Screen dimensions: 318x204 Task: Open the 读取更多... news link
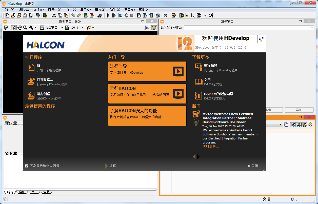[x=211, y=146]
